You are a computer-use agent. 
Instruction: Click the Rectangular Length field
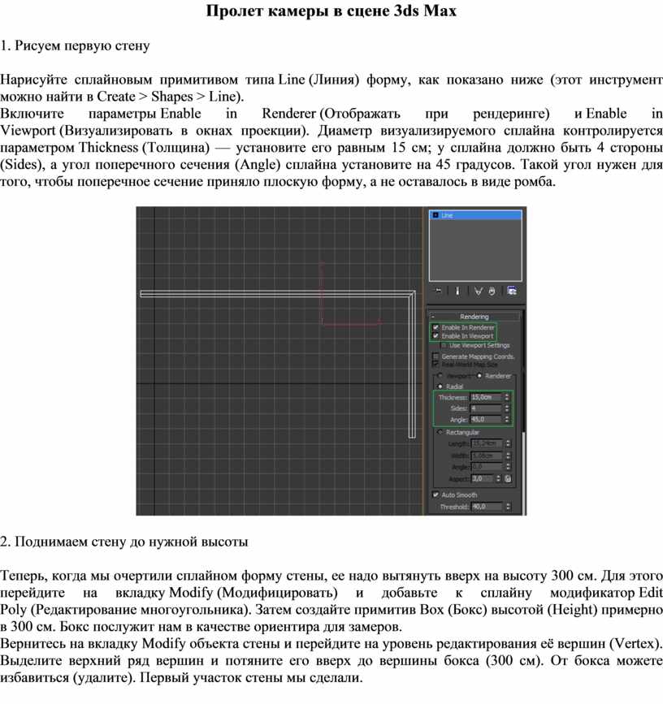click(487, 443)
